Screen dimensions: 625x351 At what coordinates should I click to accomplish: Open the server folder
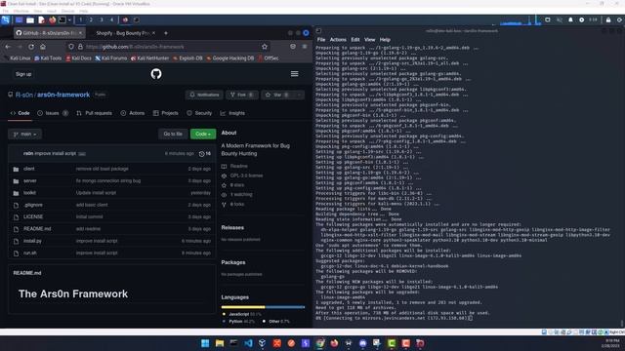point(30,180)
